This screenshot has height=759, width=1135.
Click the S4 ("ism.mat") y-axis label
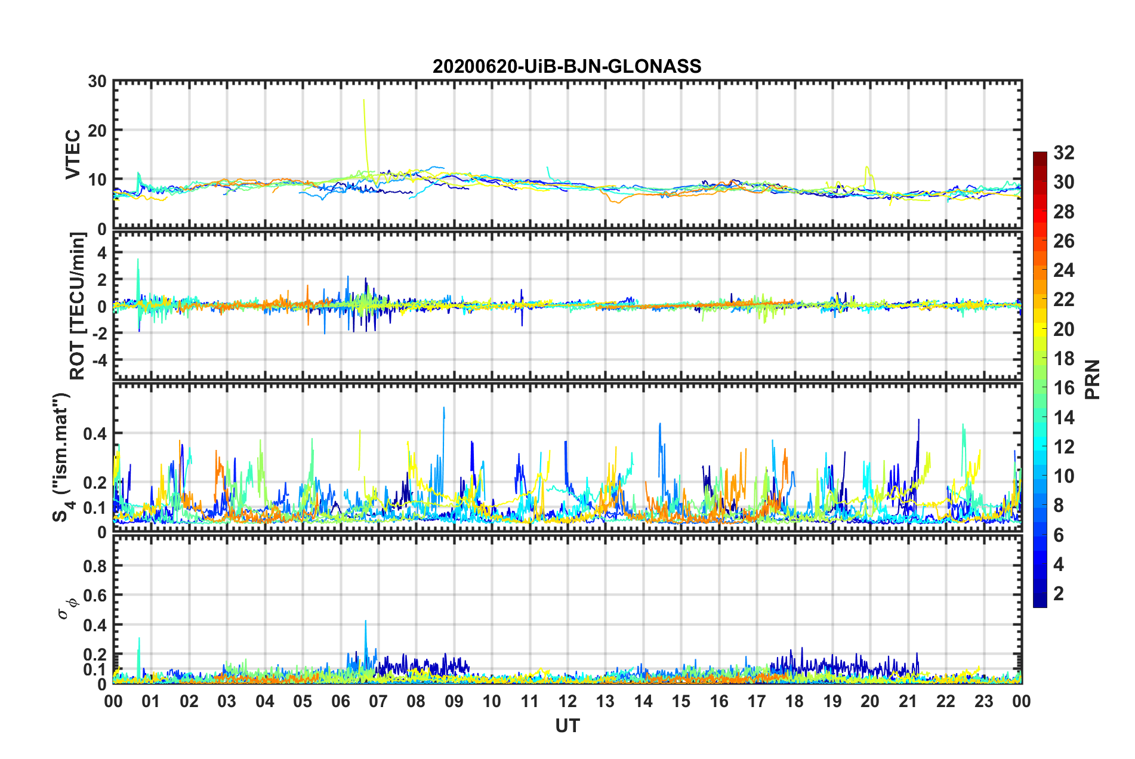[62, 457]
